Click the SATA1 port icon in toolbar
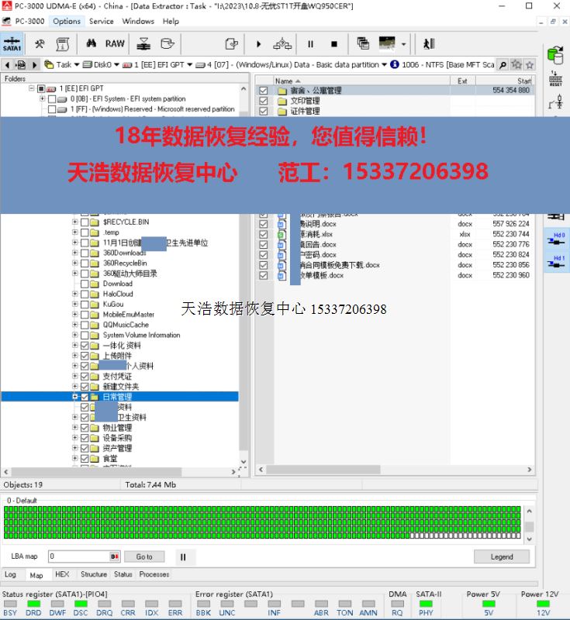 (x=12, y=43)
